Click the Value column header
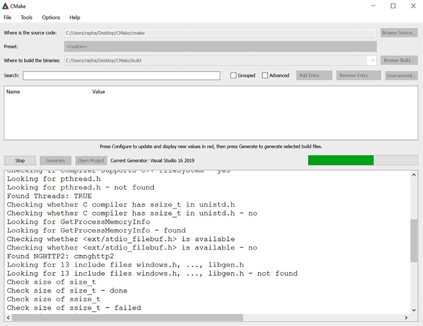The image size is (423, 326). tap(98, 92)
